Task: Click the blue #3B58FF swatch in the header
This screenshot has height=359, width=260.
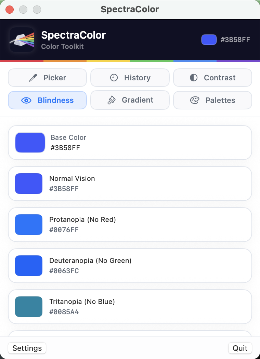Action: click(209, 40)
